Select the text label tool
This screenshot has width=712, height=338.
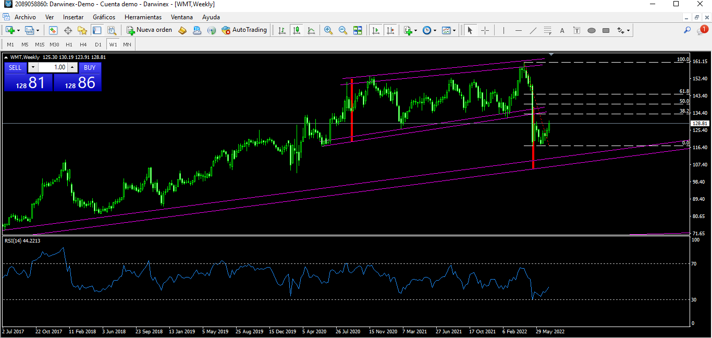click(x=577, y=30)
